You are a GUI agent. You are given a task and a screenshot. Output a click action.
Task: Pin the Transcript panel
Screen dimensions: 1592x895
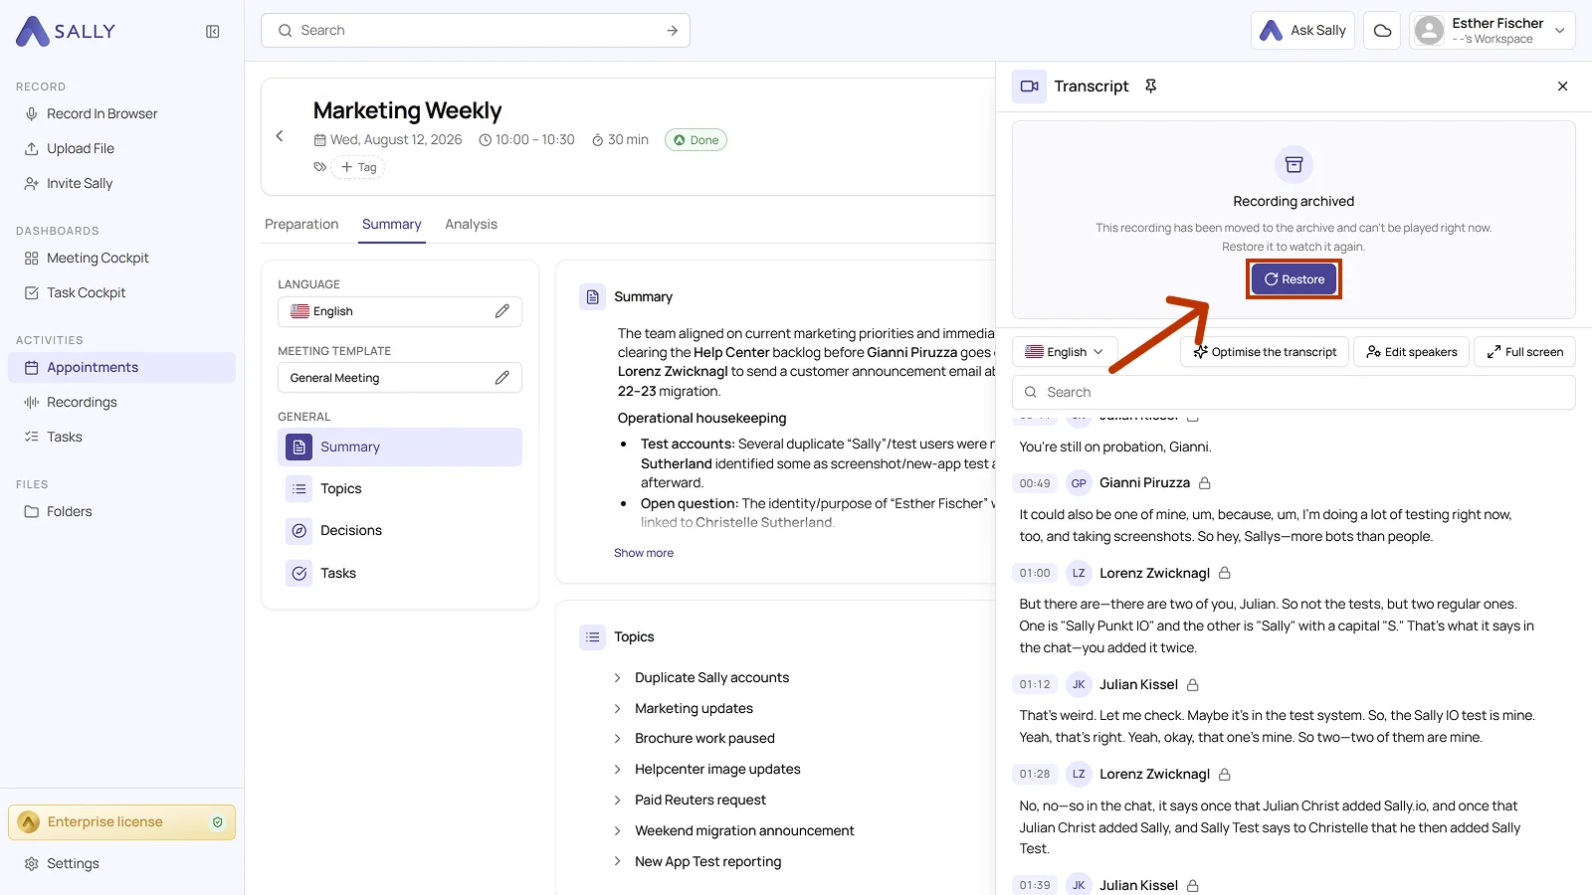[1151, 87]
